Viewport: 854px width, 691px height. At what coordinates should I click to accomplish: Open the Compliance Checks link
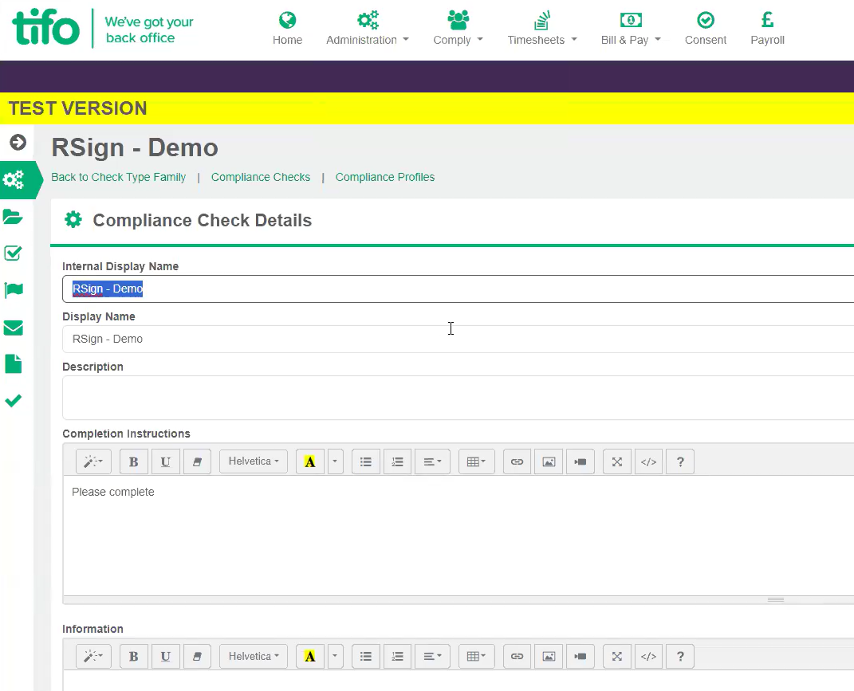click(260, 177)
